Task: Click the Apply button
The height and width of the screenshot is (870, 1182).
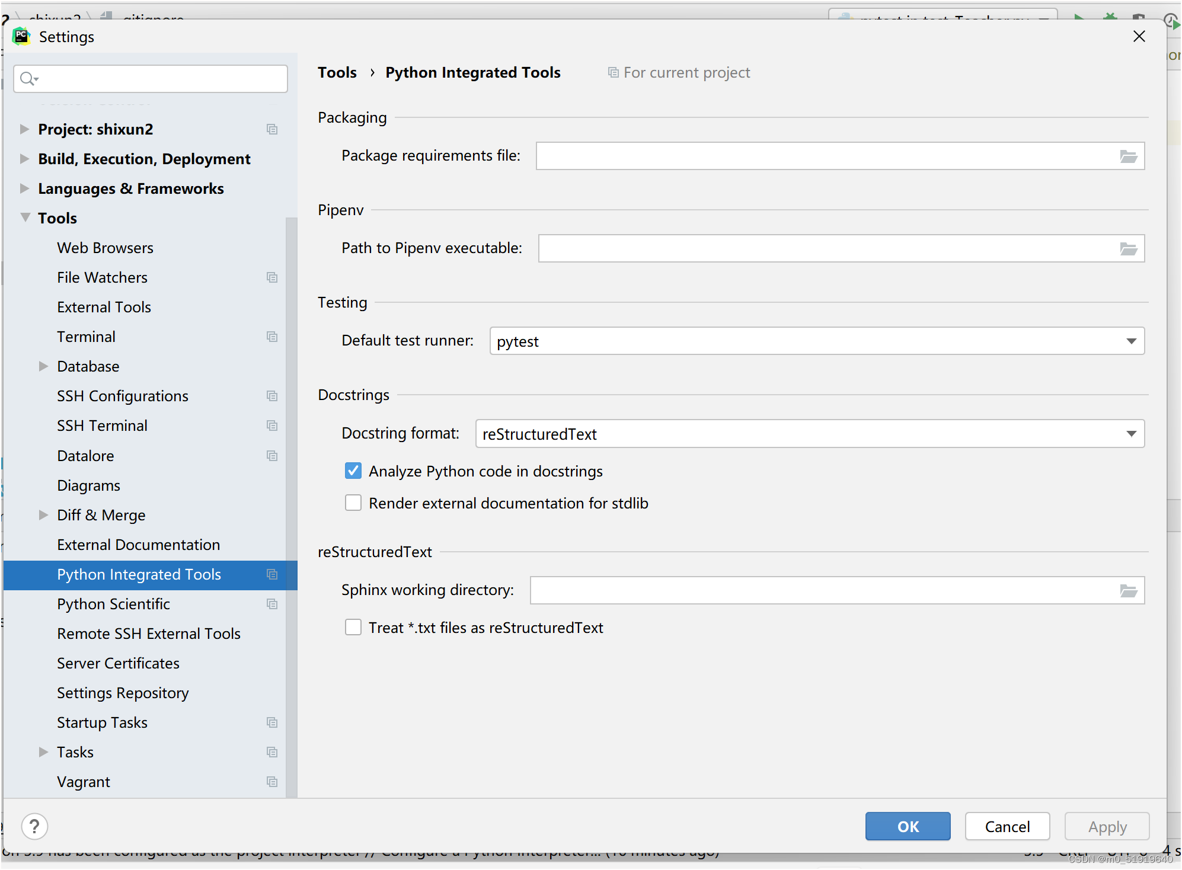Action: [x=1107, y=826]
